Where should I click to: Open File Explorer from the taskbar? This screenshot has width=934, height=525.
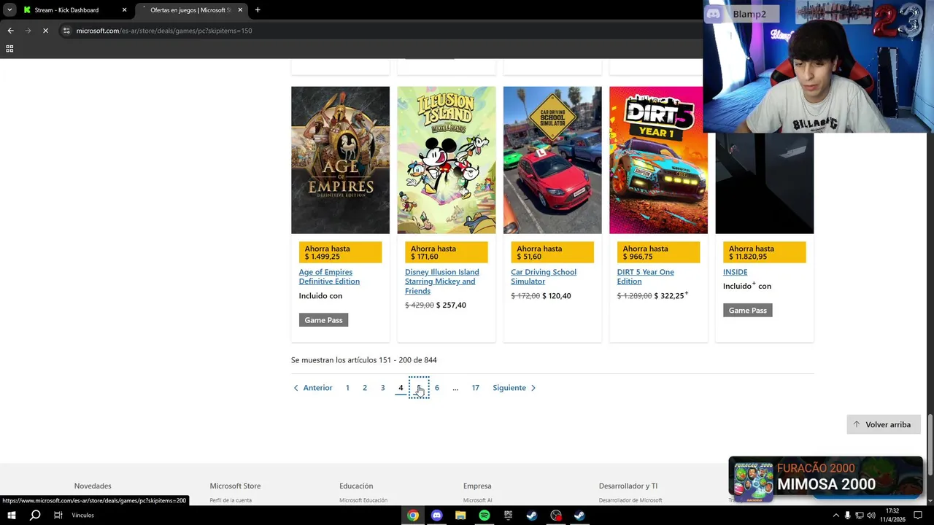click(x=460, y=515)
